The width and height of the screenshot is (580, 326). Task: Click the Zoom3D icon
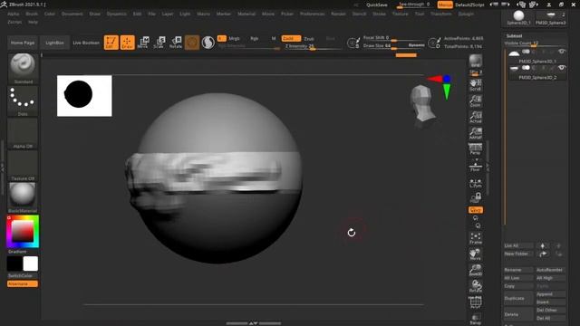(475, 270)
